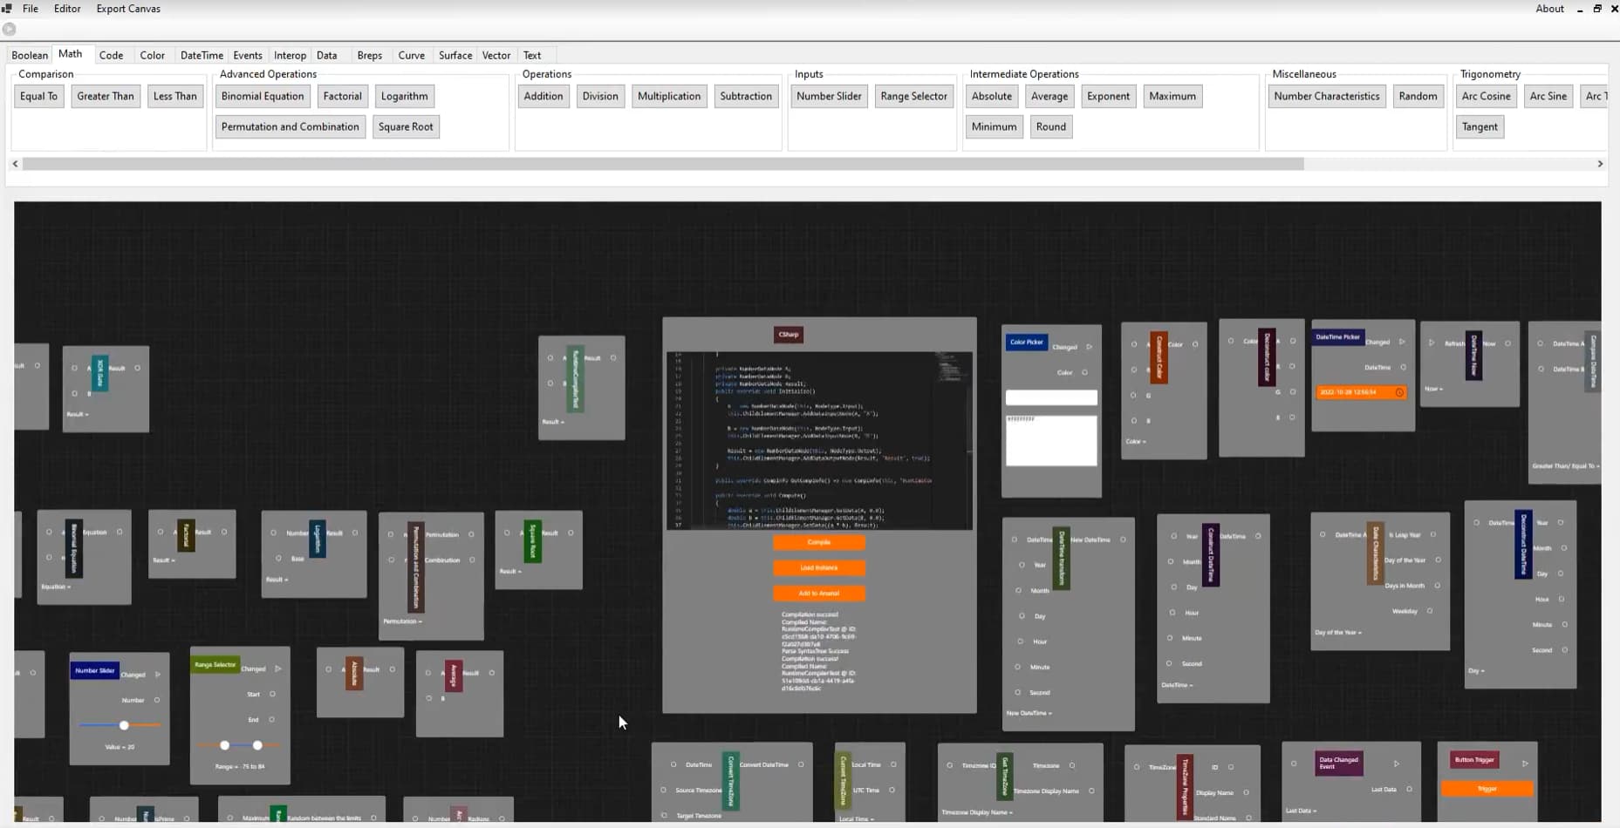This screenshot has width=1620, height=828.
Task: Expand the Color dropdown on Construct Color node
Action: [1136, 442]
